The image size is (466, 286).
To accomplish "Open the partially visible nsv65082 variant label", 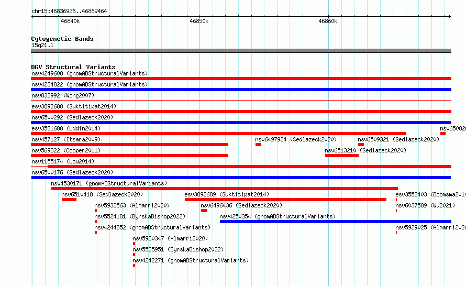I will (453, 128).
